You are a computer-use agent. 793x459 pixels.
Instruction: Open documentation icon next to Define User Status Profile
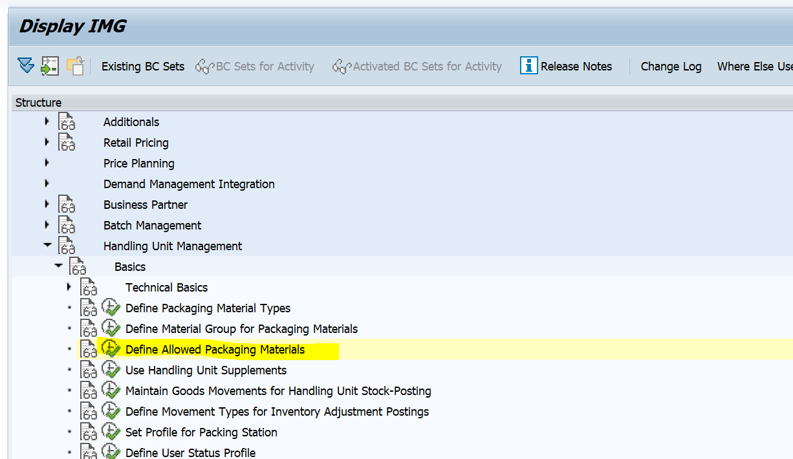tap(89, 452)
